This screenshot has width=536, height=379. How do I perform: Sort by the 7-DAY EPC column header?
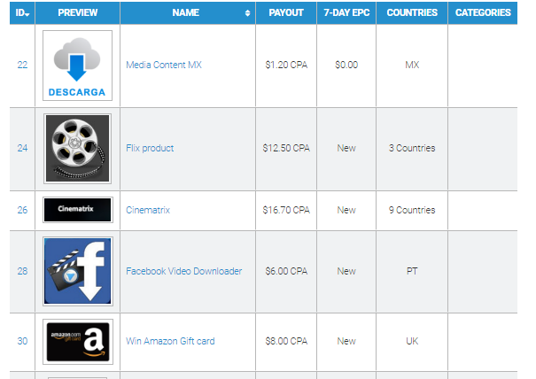point(346,13)
